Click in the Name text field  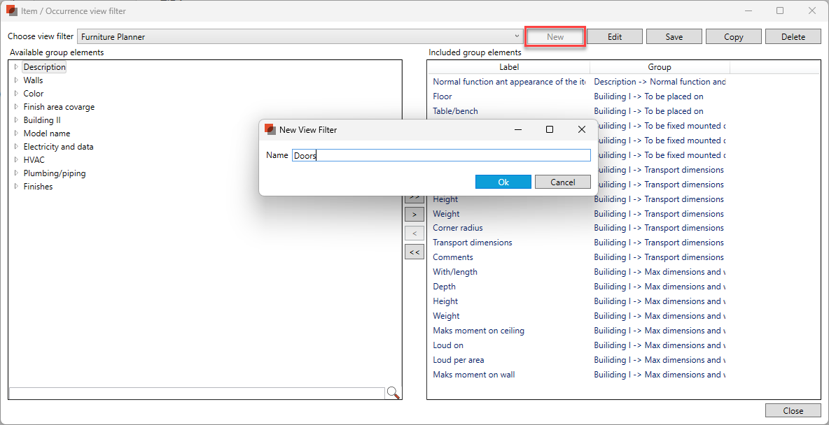pos(441,155)
